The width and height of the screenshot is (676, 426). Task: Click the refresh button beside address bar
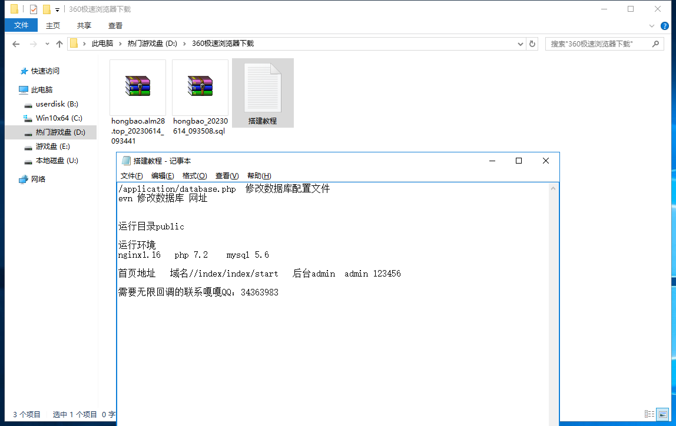point(532,44)
